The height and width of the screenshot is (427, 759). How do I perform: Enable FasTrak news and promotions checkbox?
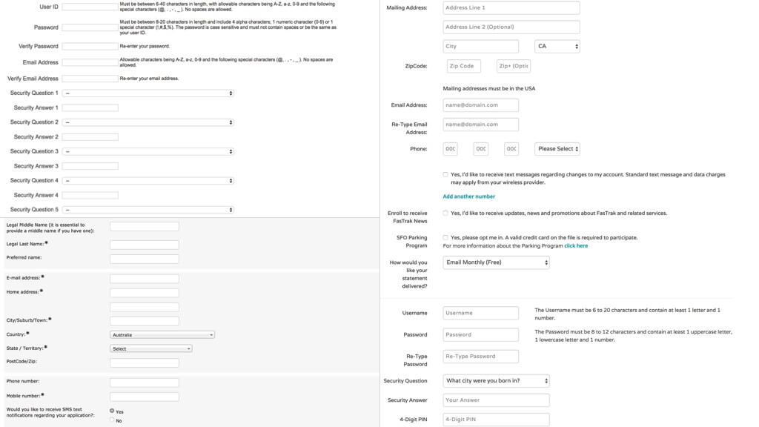point(445,213)
